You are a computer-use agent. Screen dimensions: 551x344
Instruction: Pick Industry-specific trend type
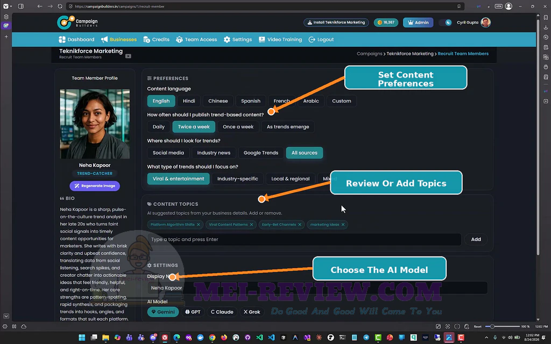point(237,178)
